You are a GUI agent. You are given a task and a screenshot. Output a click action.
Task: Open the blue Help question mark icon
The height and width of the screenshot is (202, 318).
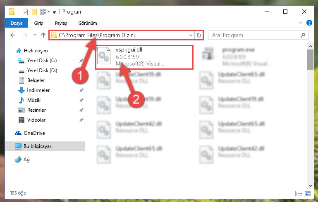point(309,23)
